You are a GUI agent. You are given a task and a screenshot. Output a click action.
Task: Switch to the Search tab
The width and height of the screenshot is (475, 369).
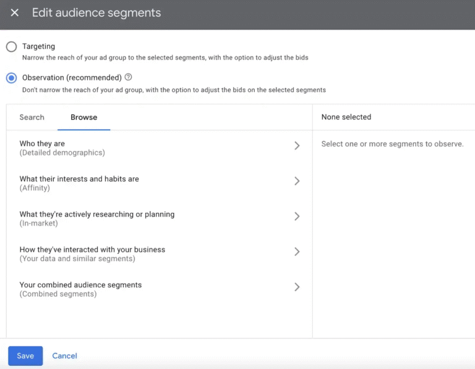[x=32, y=117]
